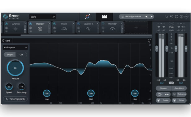Viewport: 191px width, 117px height.
Task: Reset the Stabilizer curve with circular arrow icon
Action: pos(149,41)
